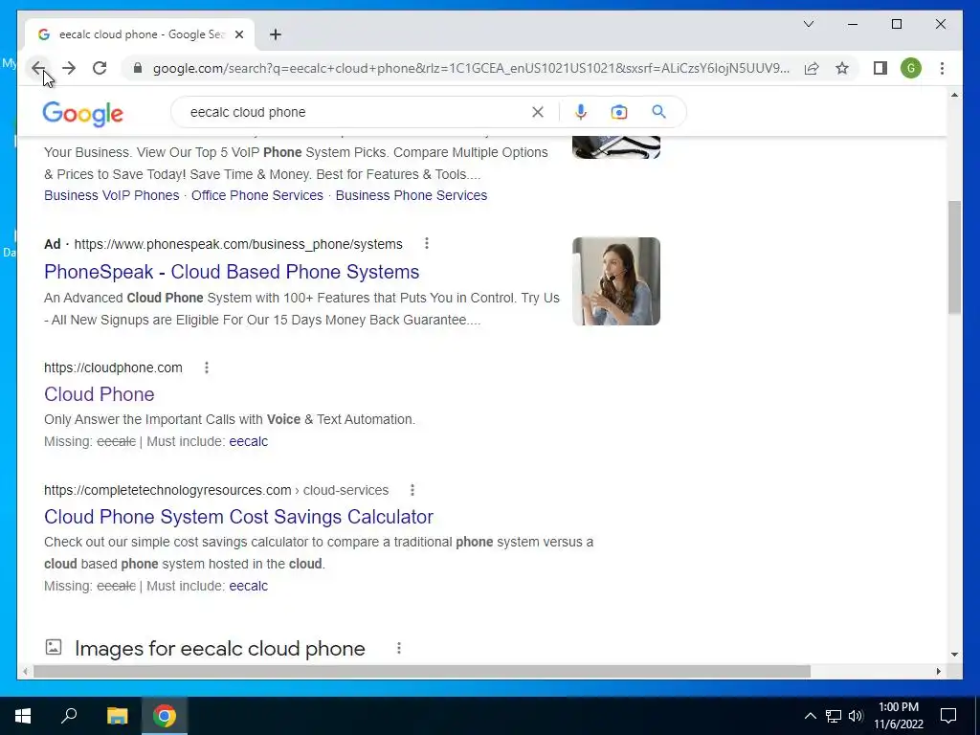Open PhoneSpeak - Cloud Based Phone Systems
Screen dimensions: 980x735
[232, 272]
